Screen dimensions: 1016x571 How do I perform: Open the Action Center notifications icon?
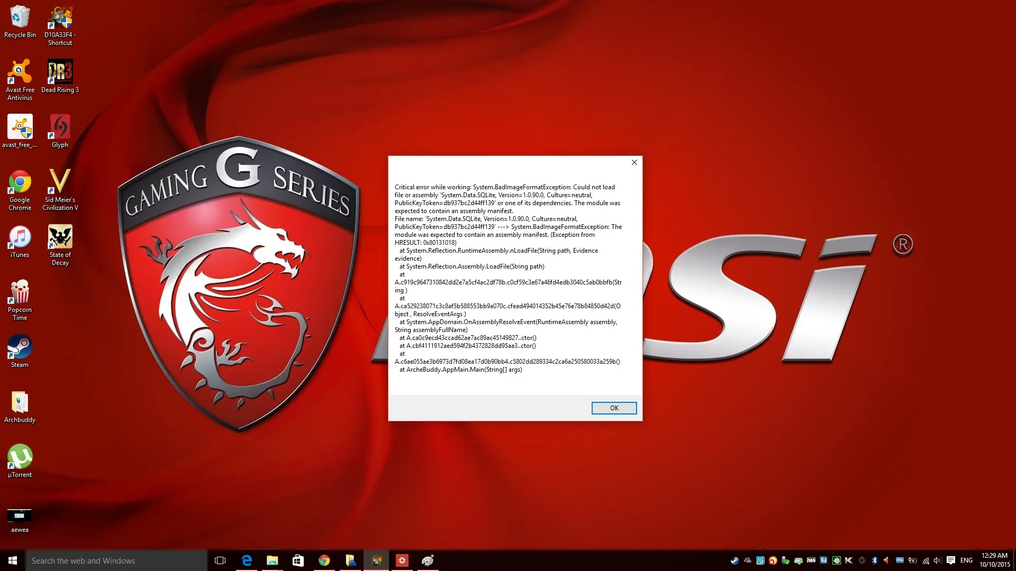tap(951, 560)
